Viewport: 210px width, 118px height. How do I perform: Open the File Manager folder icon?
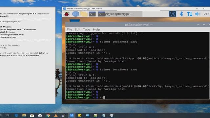(84, 14)
